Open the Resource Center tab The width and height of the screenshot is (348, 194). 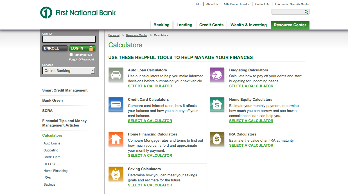pos(290,25)
